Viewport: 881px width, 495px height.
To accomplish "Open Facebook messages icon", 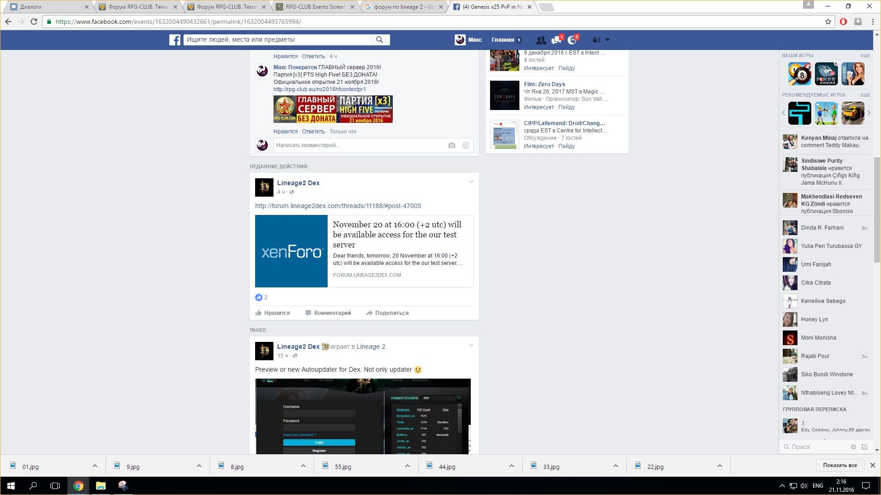I will [556, 40].
